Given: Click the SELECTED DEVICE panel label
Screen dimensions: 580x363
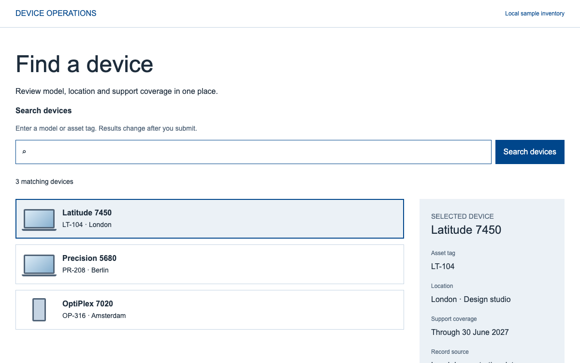Looking at the screenshot, I should pos(463,216).
